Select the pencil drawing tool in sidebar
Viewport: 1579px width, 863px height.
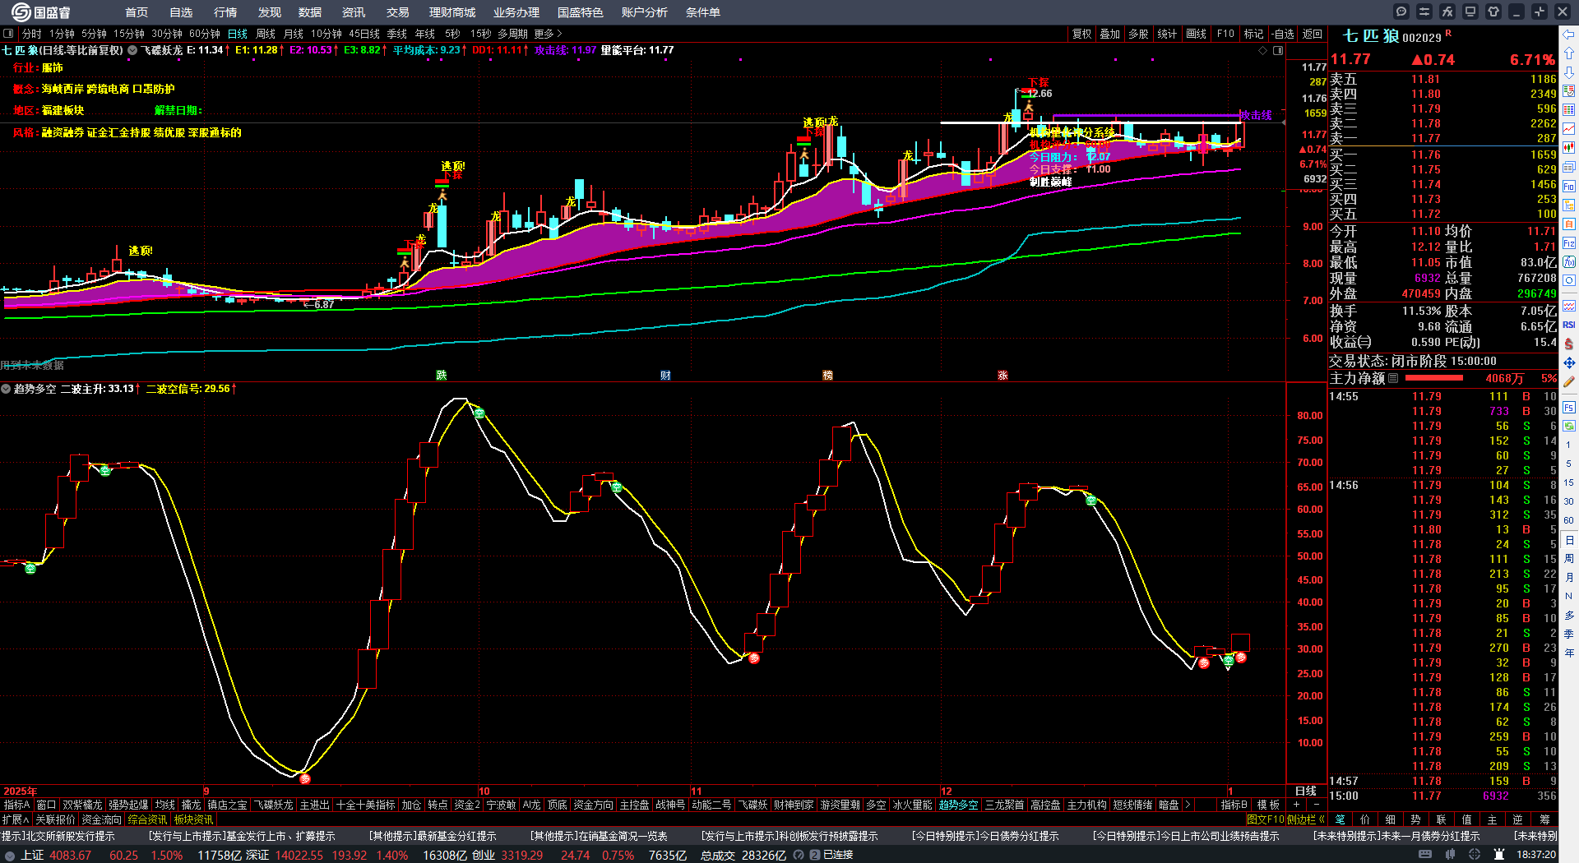(1569, 381)
